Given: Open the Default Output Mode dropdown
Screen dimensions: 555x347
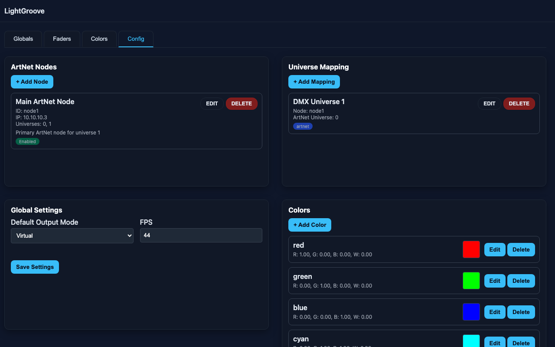Looking at the screenshot, I should pyautogui.click(x=72, y=236).
